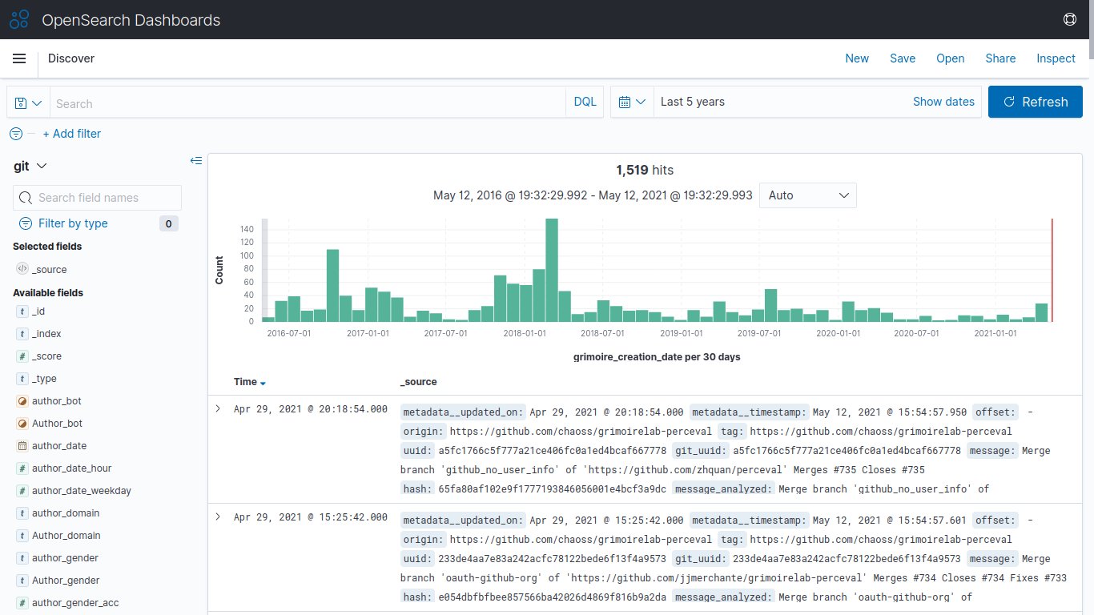Click the author_date field name
Image resolution: width=1094 pixels, height=615 pixels.
click(59, 446)
